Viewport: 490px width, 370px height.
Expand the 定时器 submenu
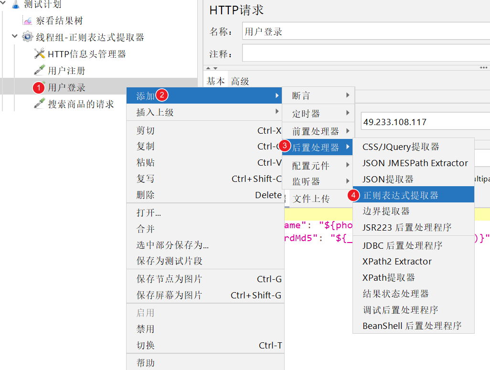(318, 113)
